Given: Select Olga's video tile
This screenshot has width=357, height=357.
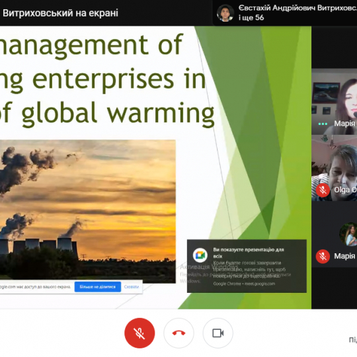Looking at the screenshot, I should pyautogui.click(x=335, y=168).
